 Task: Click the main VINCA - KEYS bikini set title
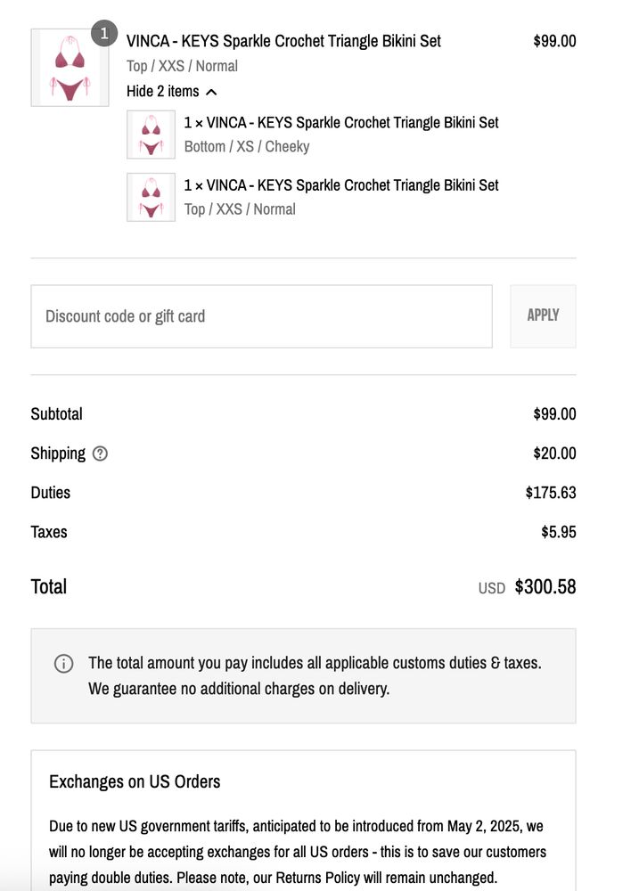pos(283,41)
